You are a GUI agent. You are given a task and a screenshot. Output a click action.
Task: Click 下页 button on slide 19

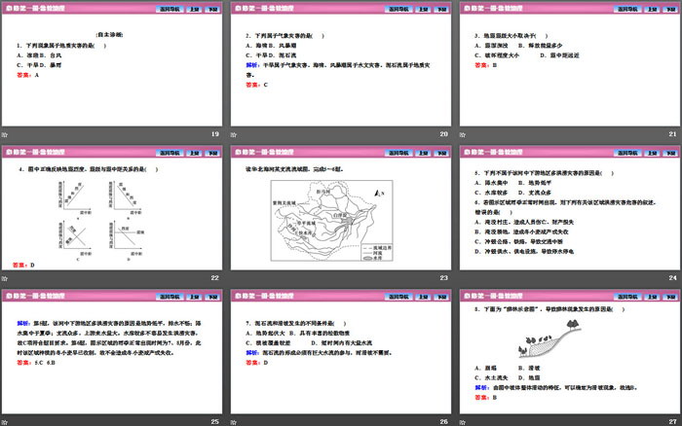(x=212, y=9)
